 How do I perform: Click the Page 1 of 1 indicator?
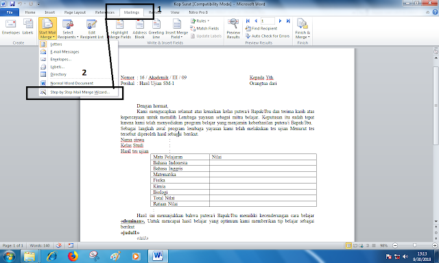(13, 245)
